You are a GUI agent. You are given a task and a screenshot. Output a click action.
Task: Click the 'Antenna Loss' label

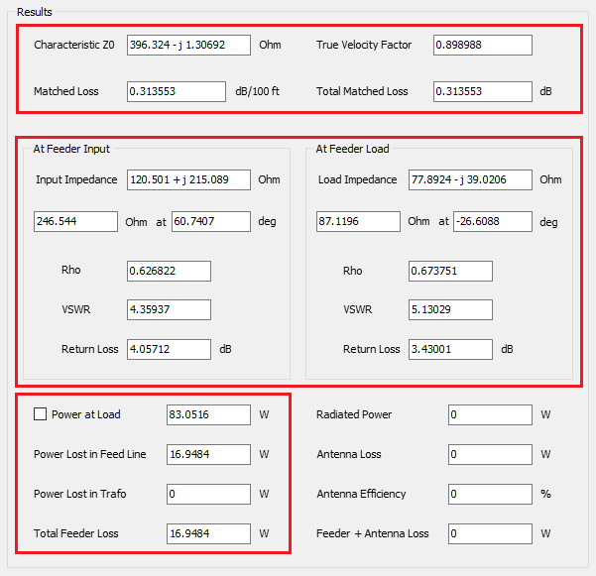pyautogui.click(x=348, y=454)
